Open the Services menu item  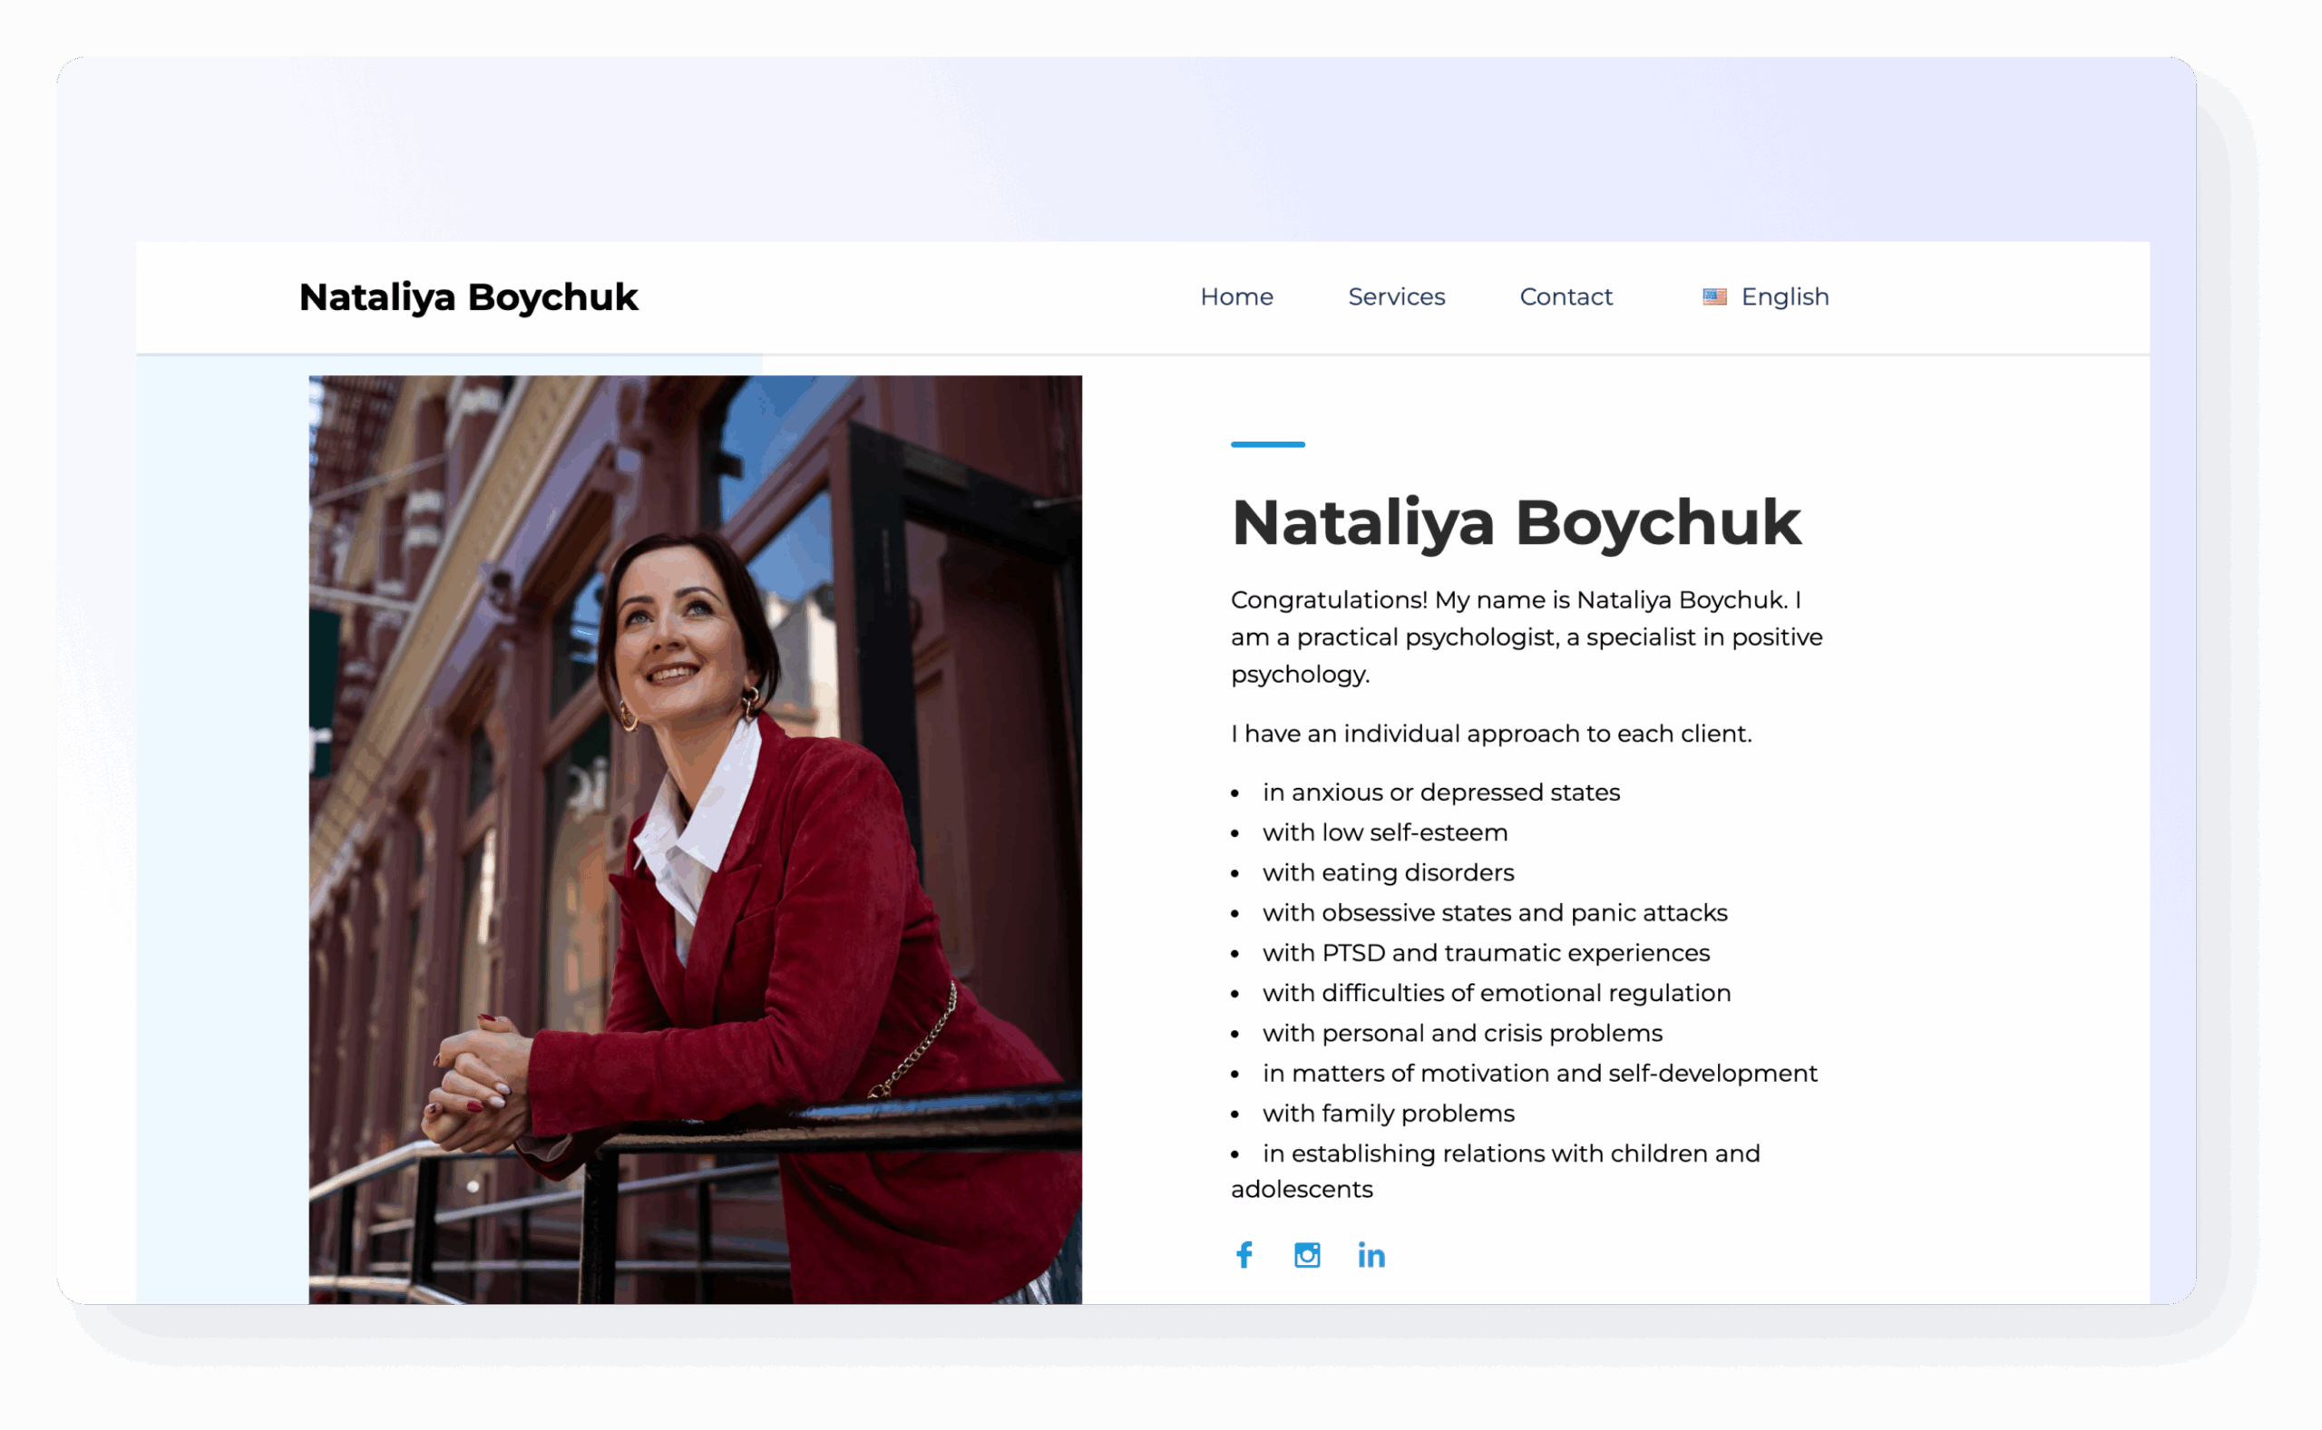1396,297
